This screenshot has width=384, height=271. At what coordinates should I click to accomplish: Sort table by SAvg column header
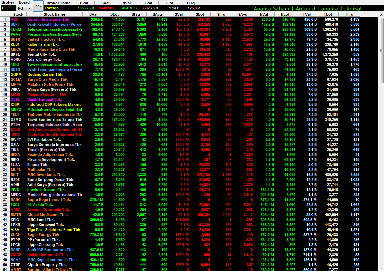(x=242, y=14)
